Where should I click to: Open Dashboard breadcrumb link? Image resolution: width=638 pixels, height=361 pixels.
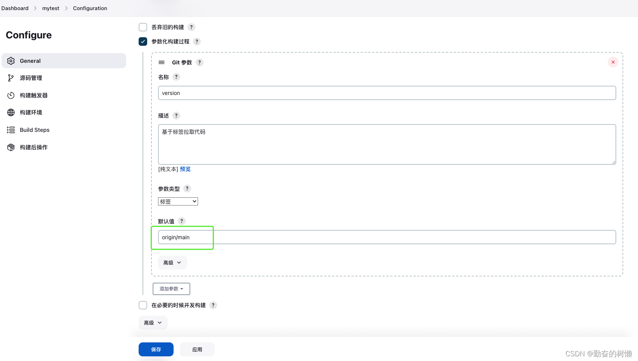point(15,8)
